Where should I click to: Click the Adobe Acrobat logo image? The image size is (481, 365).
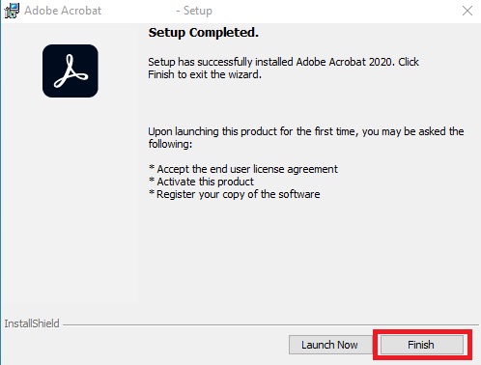pyautogui.click(x=71, y=71)
